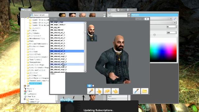Click the pointing-up hand button
199x112 pixels.
pos(99,91)
